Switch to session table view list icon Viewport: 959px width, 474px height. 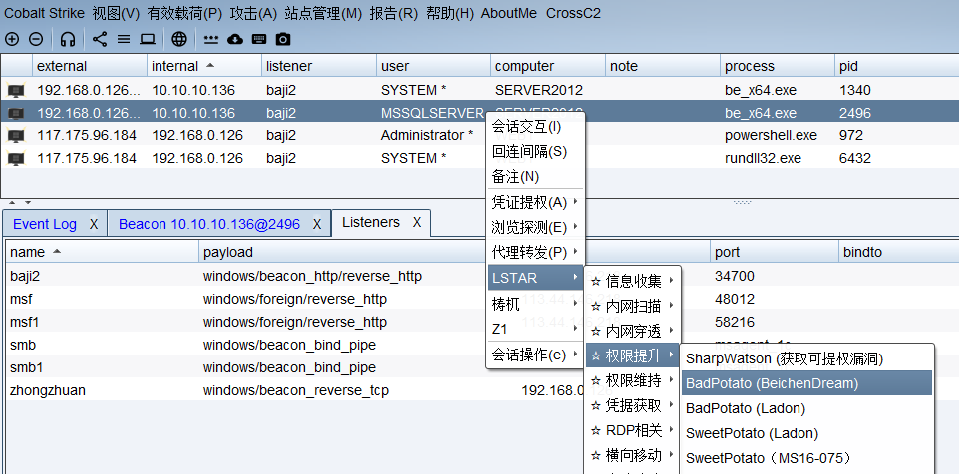point(124,39)
